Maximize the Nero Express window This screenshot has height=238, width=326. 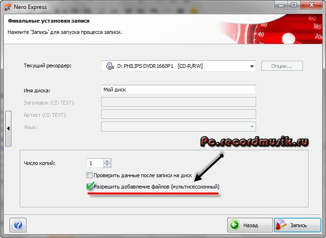tap(293, 5)
